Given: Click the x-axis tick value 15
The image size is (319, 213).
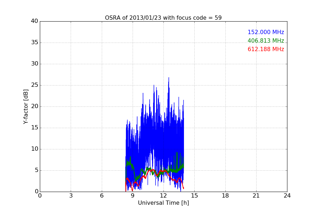Looking at the screenshot, I should 194,196.
